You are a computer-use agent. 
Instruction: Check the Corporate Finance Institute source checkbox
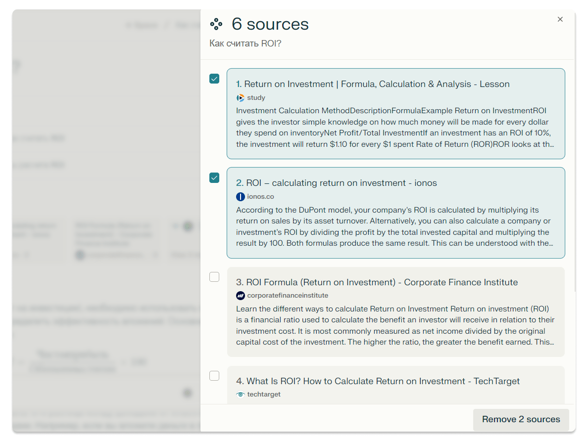coord(214,277)
